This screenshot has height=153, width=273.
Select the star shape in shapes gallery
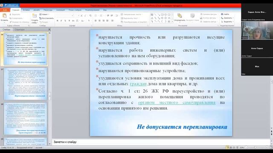169,22
